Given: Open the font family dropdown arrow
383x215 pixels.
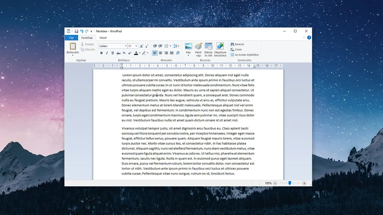Looking at the screenshot, I should (x=126, y=46).
